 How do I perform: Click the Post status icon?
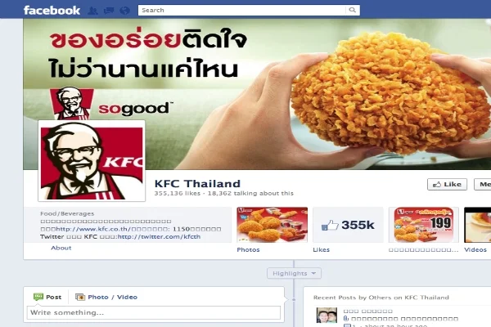point(38,297)
